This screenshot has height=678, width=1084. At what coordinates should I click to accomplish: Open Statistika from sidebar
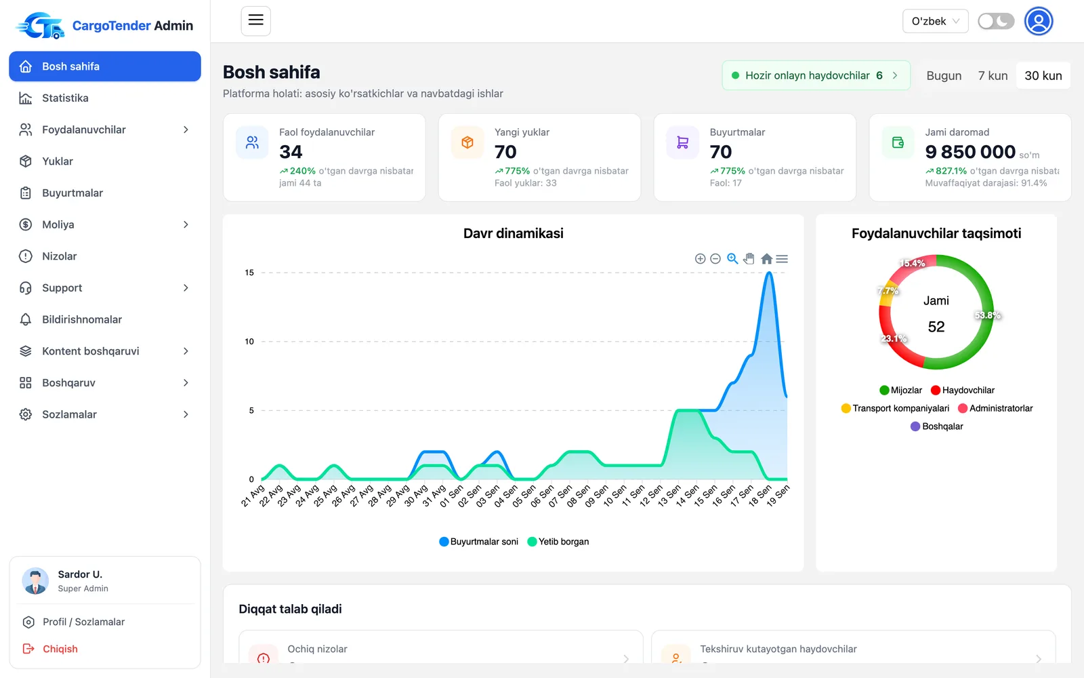(x=105, y=98)
